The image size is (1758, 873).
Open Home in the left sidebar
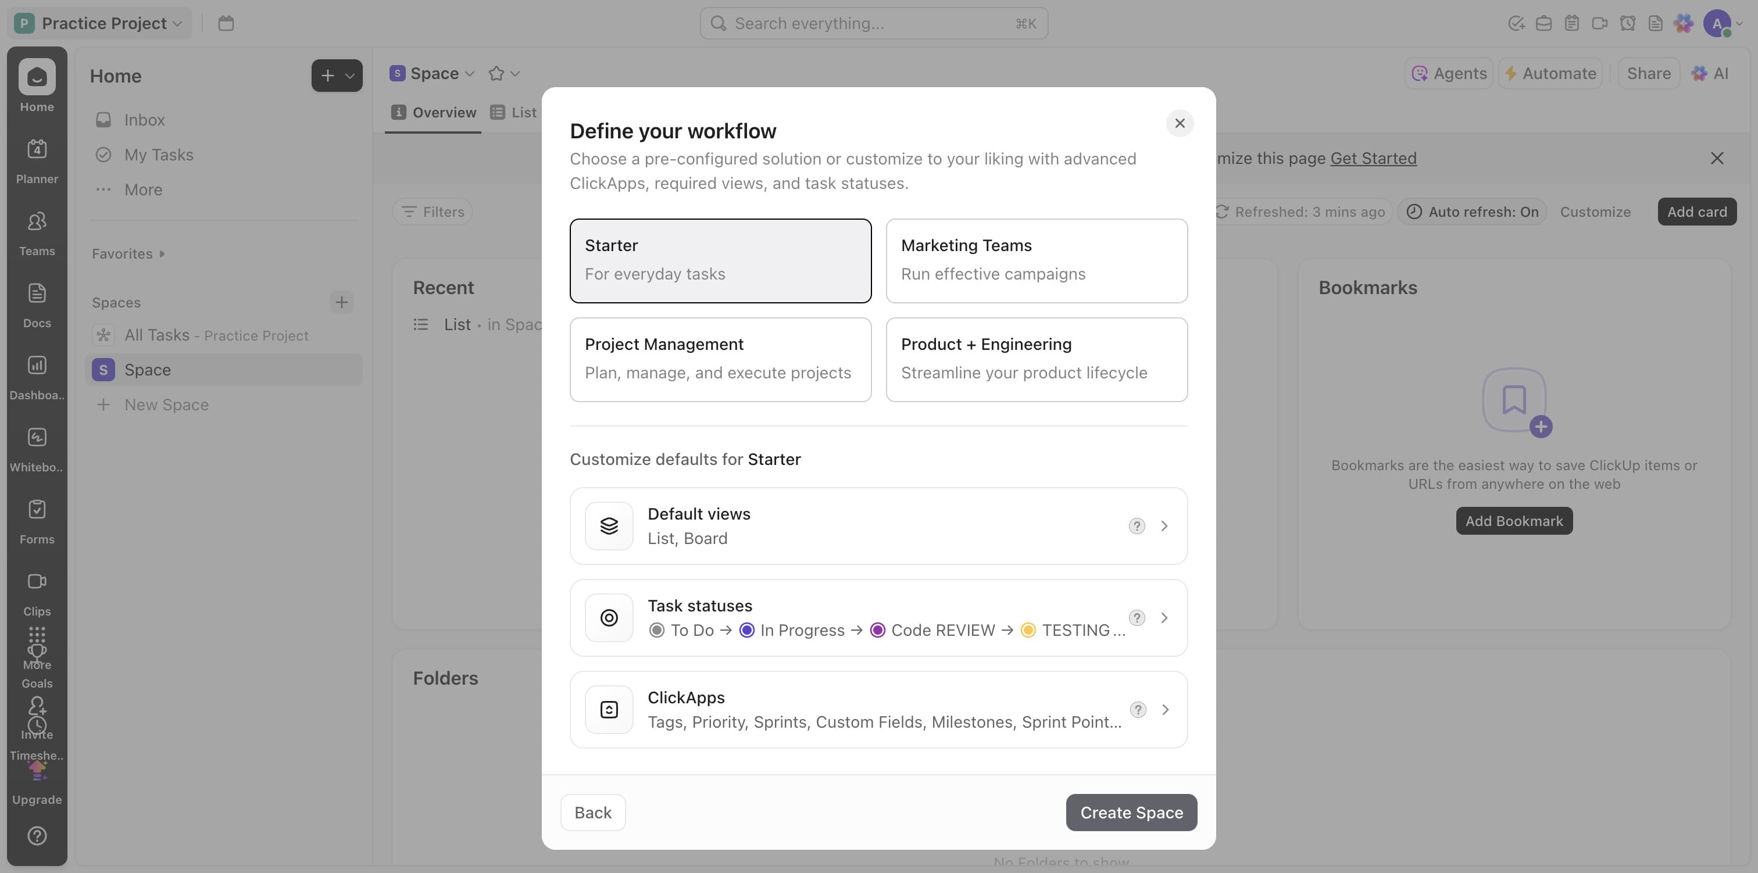click(37, 85)
